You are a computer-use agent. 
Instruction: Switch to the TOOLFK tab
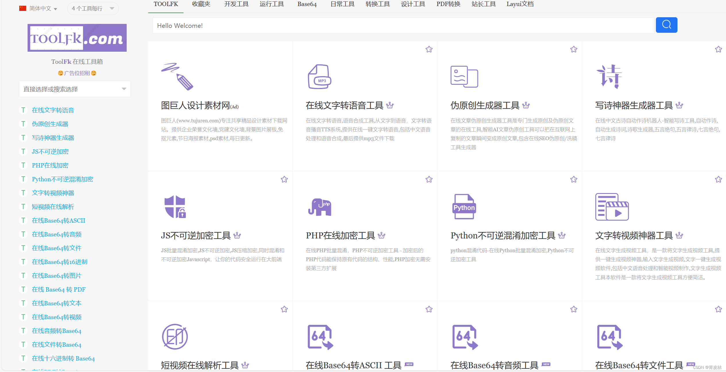pos(166,4)
